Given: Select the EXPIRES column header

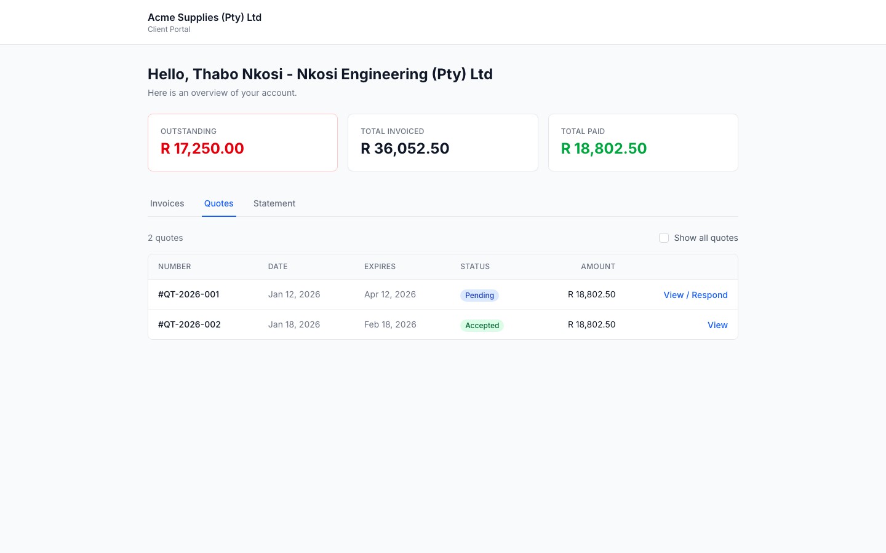Looking at the screenshot, I should [380, 266].
